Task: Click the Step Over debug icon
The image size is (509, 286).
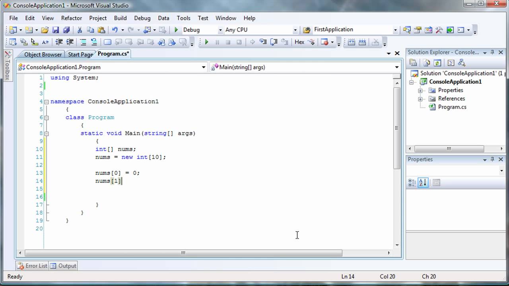Action: (274, 42)
